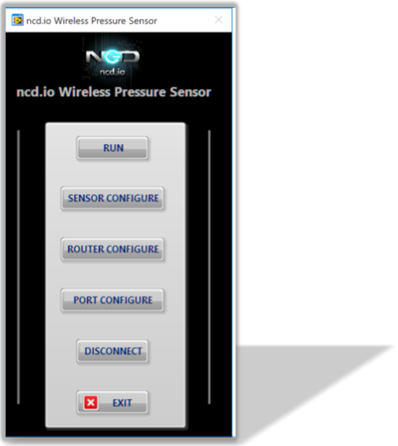
Task: Open SENSOR CONFIGURE
Action: click(x=112, y=198)
